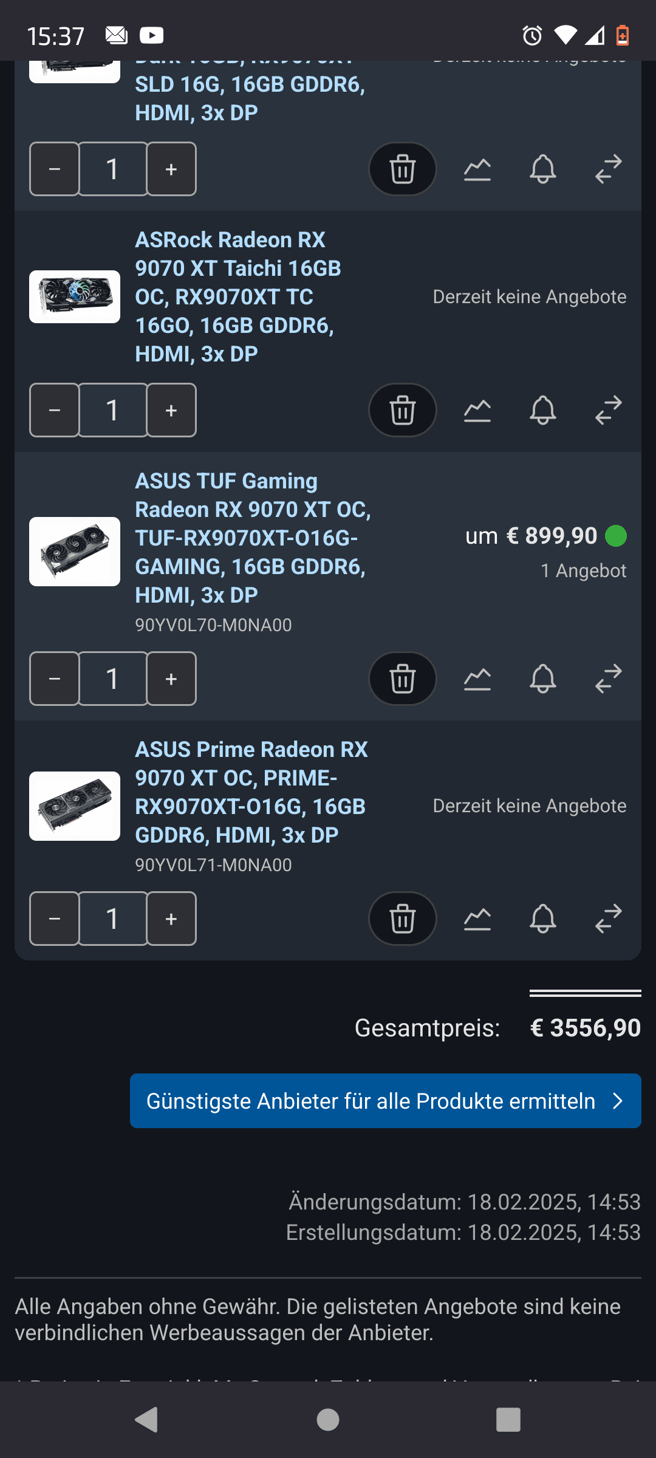The width and height of the screenshot is (656, 1458).
Task: Tap the ASUS Prime Radeon thumbnail image
Action: [75, 806]
